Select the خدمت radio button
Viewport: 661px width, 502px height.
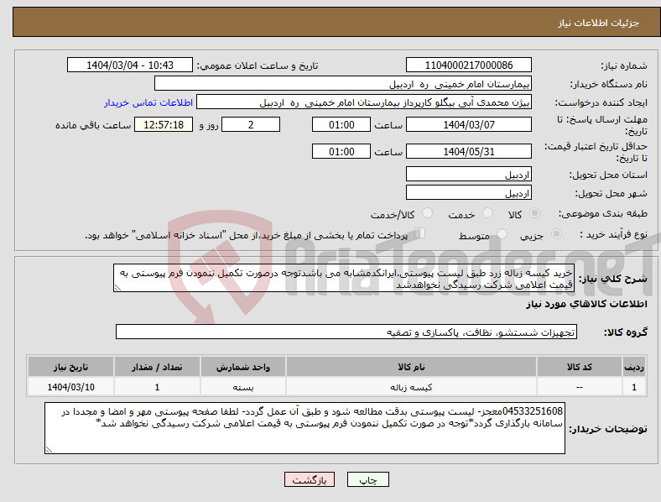tap(487, 213)
